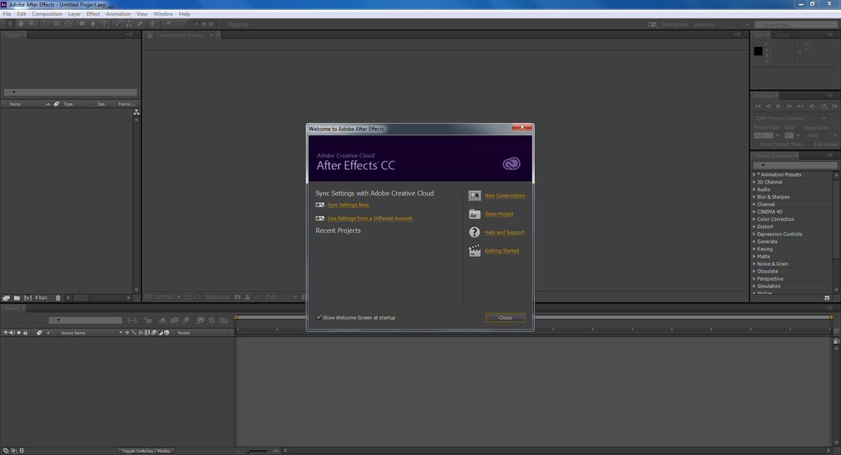This screenshot has width=841, height=455.
Task: Expand the Distort effects category
Action: point(754,227)
